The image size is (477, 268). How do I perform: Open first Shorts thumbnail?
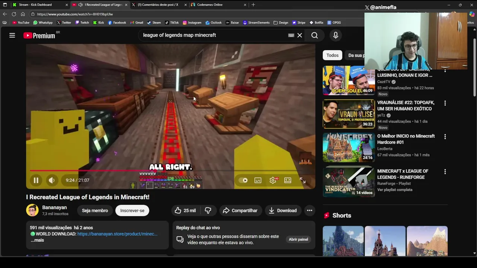tap(343, 241)
